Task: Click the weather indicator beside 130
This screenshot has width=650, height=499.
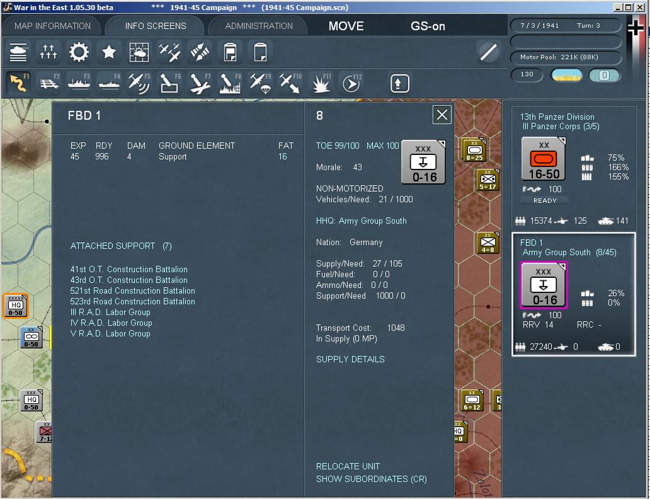Action: (x=566, y=75)
